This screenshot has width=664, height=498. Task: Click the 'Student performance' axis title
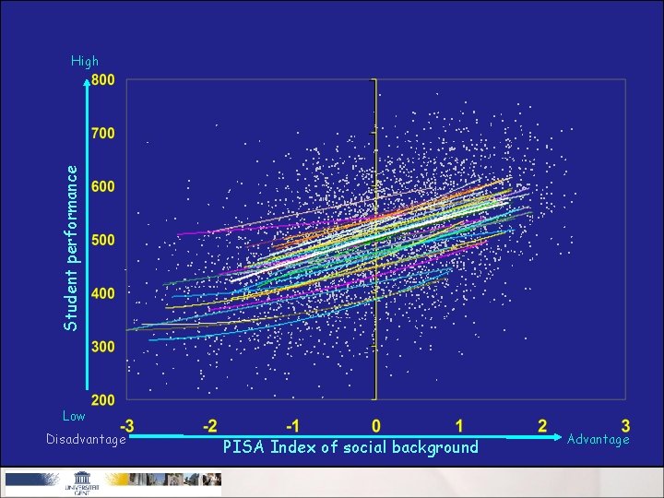click(71, 248)
